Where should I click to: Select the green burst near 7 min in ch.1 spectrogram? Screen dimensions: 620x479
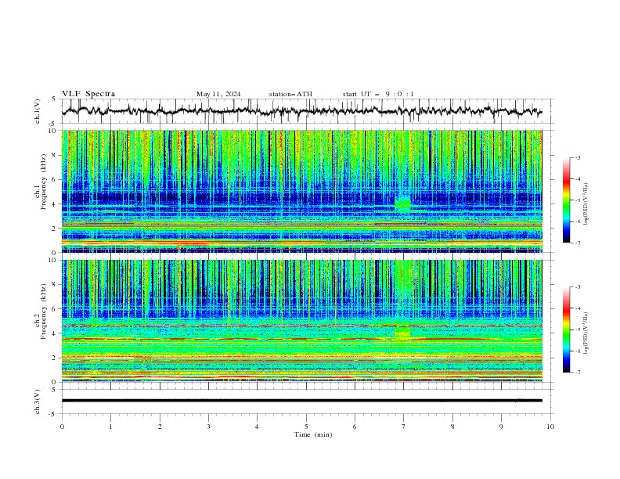pos(403,204)
